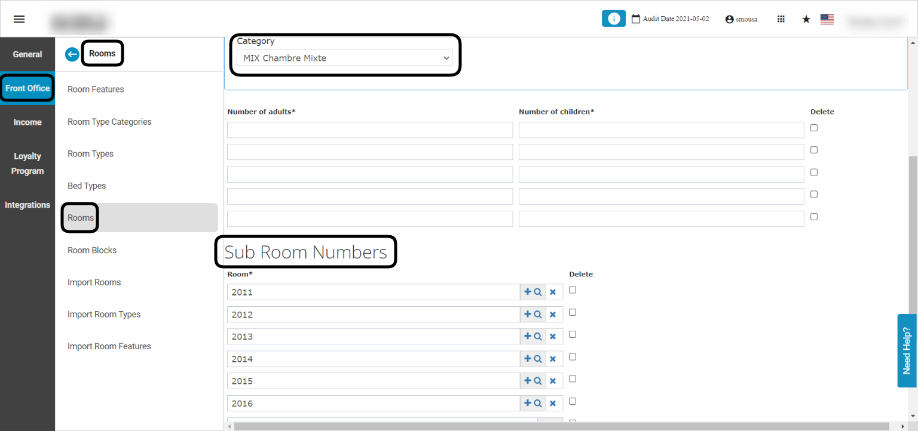Open the apps grid icon
The height and width of the screenshot is (431, 918).
click(x=781, y=19)
